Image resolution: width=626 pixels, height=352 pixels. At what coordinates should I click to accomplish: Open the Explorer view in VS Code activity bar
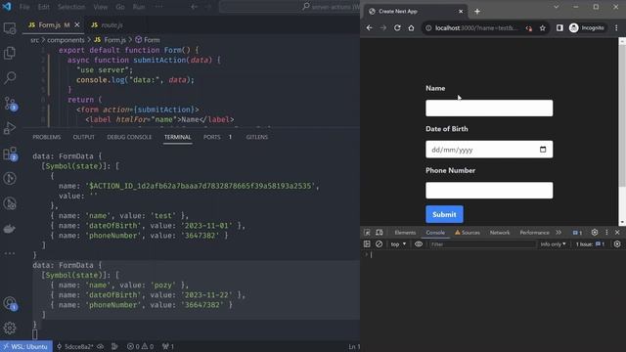(10, 53)
